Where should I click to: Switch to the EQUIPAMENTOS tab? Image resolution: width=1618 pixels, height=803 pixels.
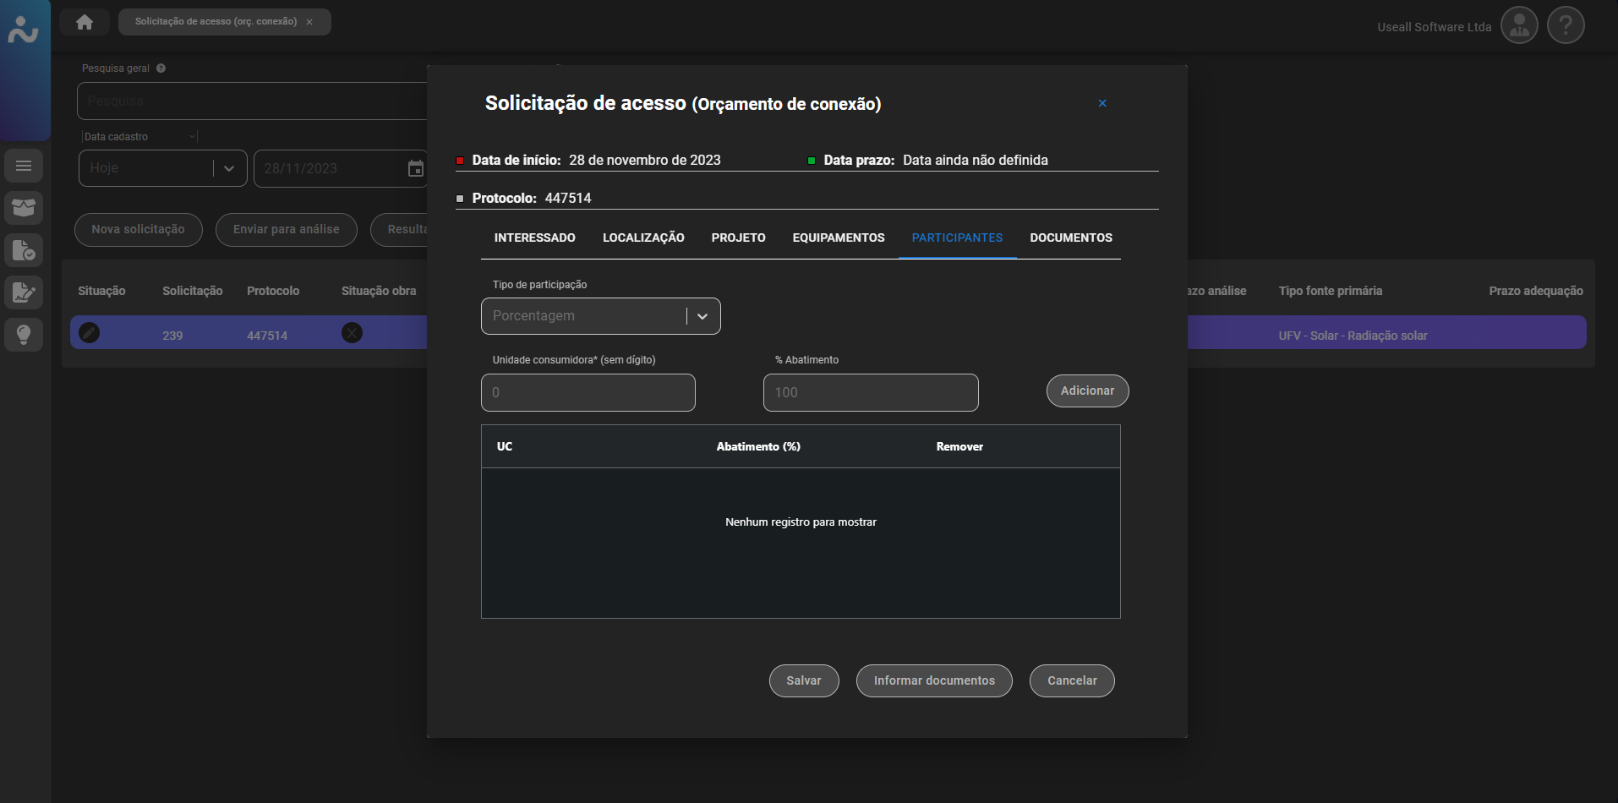(x=838, y=238)
